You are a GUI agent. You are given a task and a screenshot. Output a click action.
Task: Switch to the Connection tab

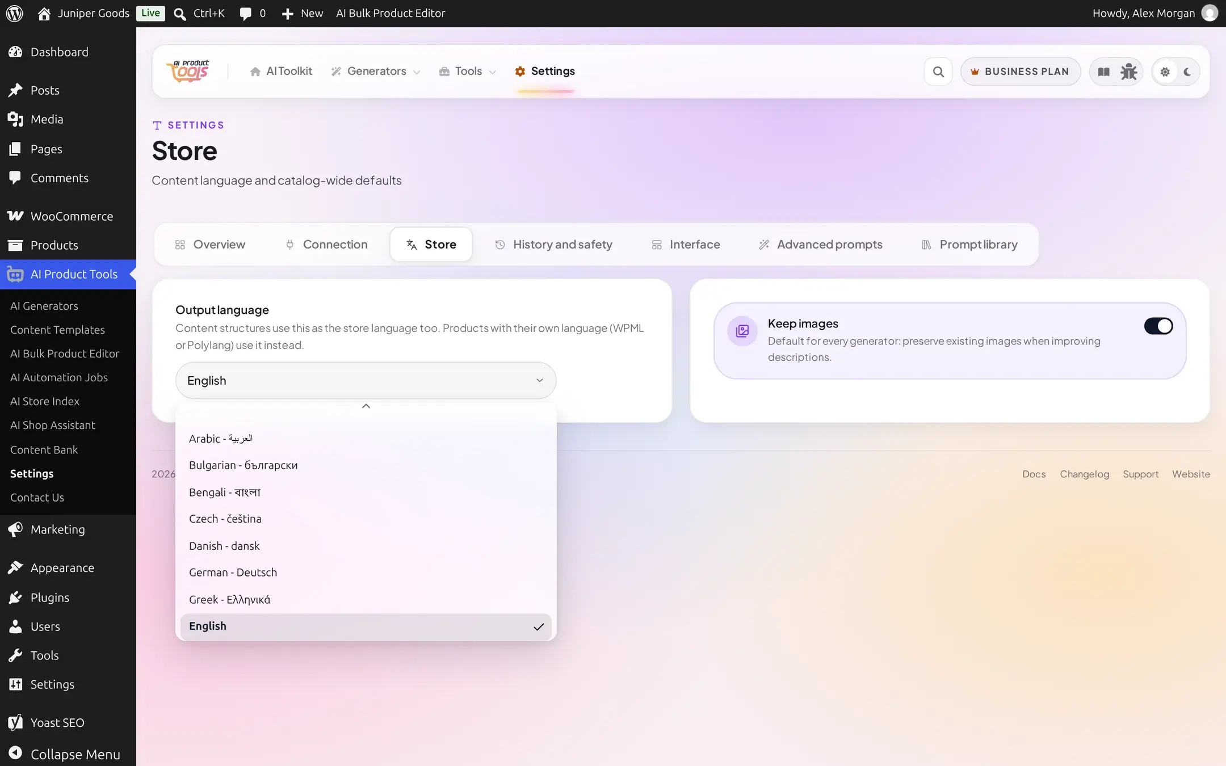pos(326,245)
